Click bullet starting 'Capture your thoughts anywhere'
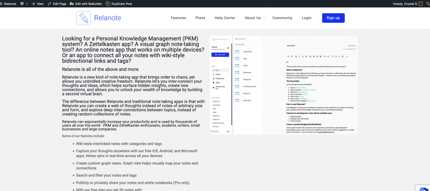The image size is (430, 191). click(136, 153)
